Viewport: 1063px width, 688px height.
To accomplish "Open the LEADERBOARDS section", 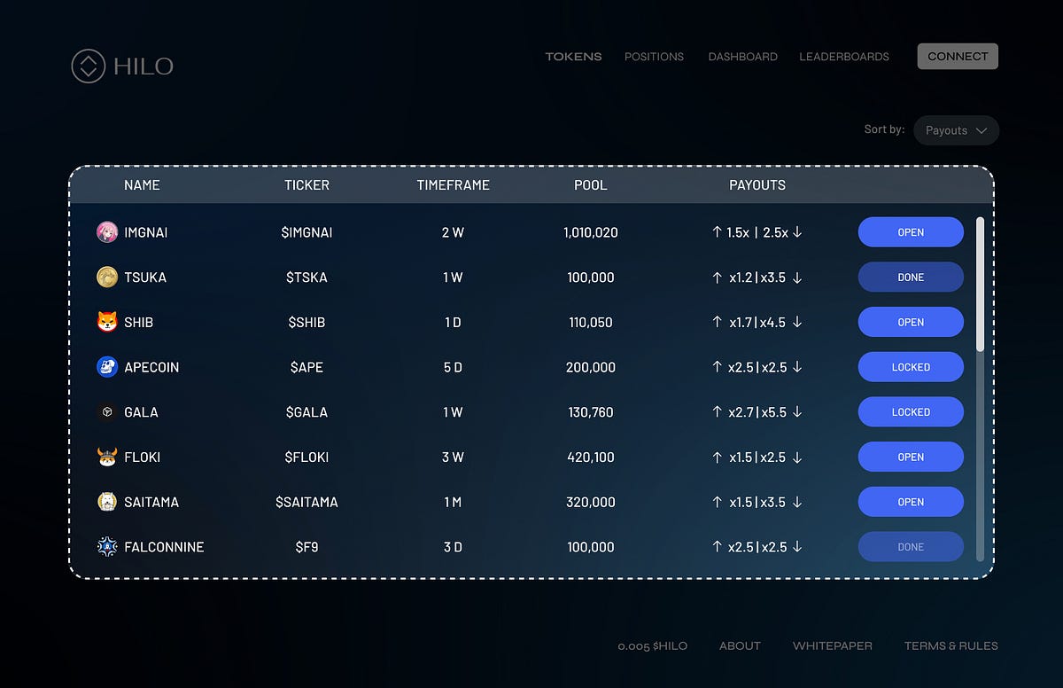I will coord(844,56).
